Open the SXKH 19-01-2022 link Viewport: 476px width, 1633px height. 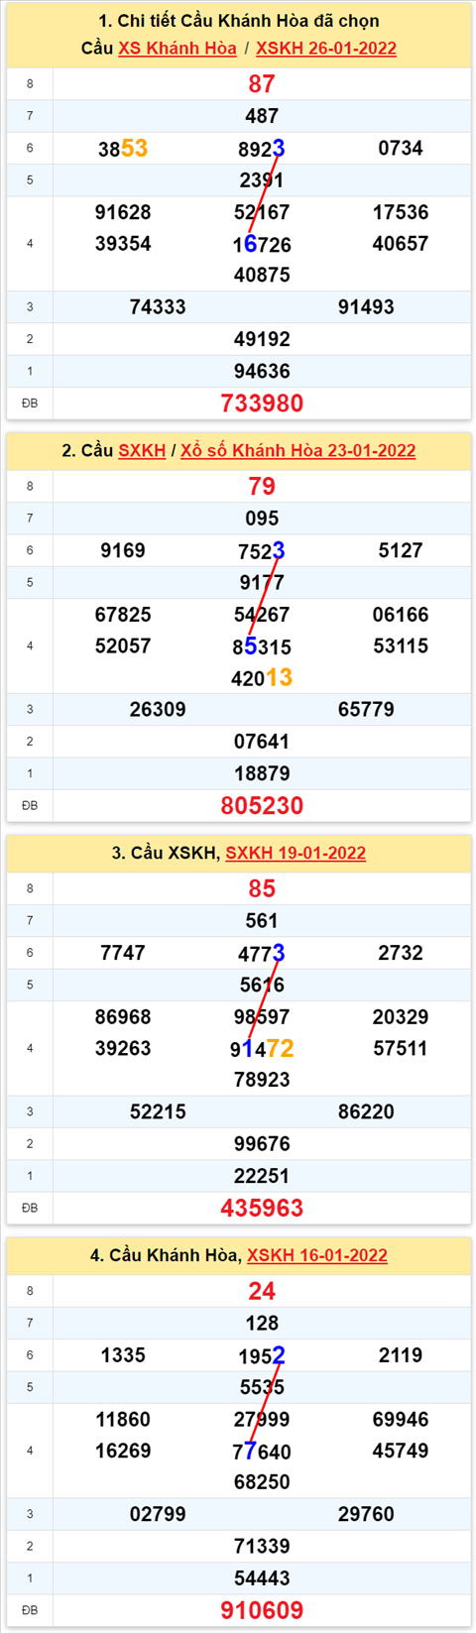tap(296, 853)
